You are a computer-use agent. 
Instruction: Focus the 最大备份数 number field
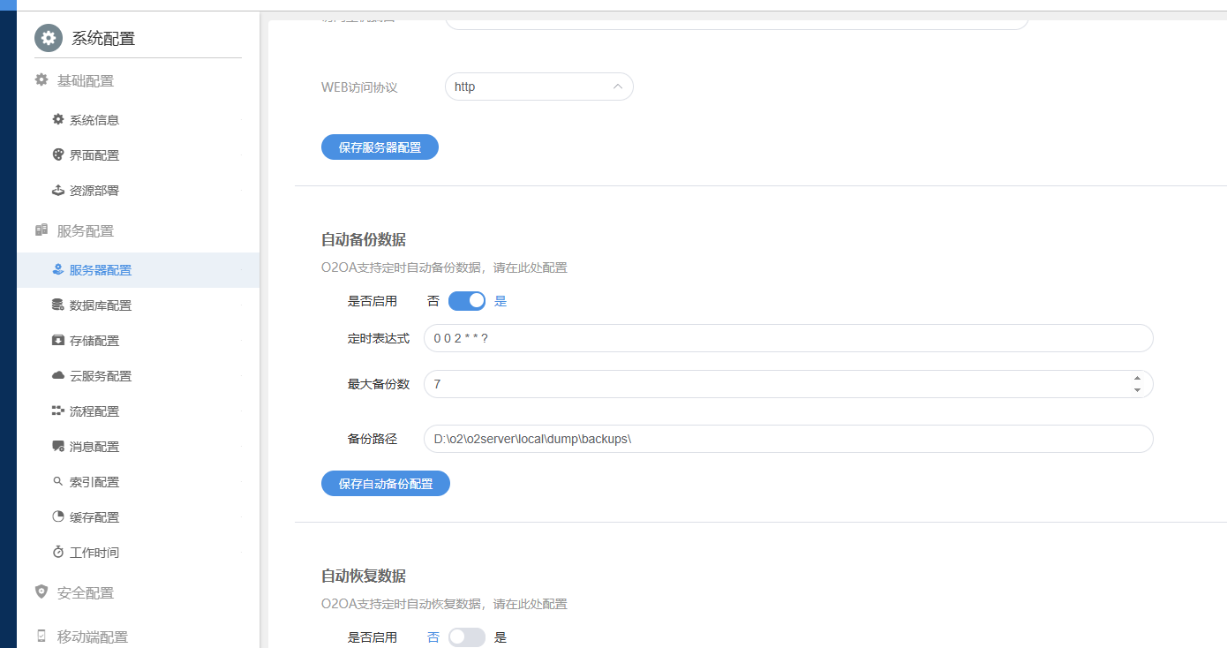pos(788,384)
